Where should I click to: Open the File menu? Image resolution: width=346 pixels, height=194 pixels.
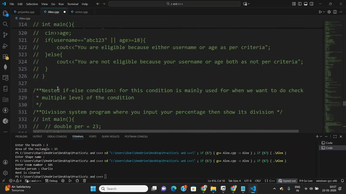(x=12, y=4)
